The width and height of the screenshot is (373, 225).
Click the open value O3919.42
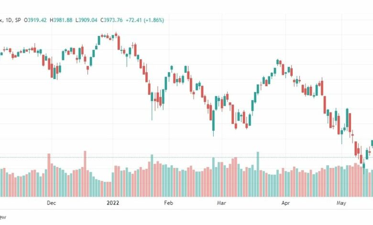(x=35, y=20)
